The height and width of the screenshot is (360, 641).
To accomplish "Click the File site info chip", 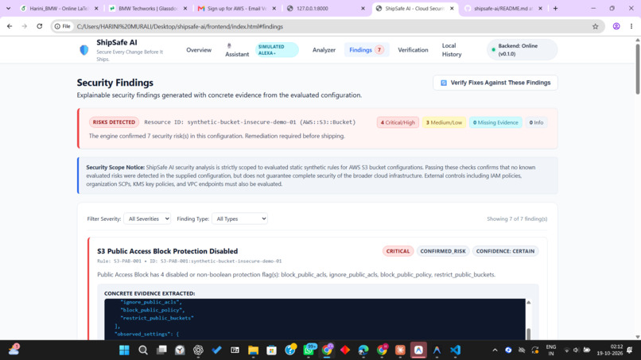I will click(x=63, y=26).
